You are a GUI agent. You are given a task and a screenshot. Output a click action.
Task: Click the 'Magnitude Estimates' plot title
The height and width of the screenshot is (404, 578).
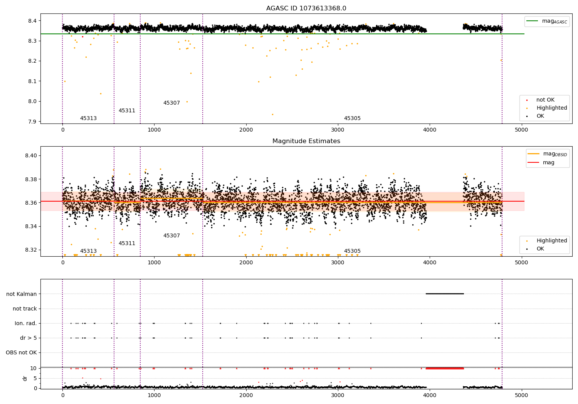pyautogui.click(x=306, y=141)
